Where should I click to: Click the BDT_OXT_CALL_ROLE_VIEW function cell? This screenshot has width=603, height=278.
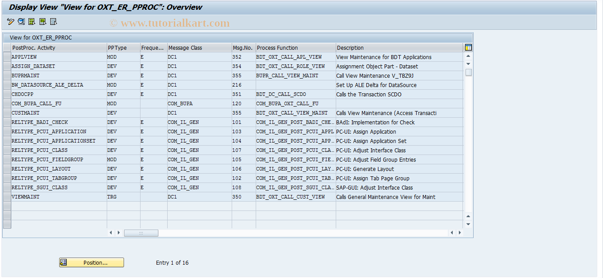pos(296,66)
